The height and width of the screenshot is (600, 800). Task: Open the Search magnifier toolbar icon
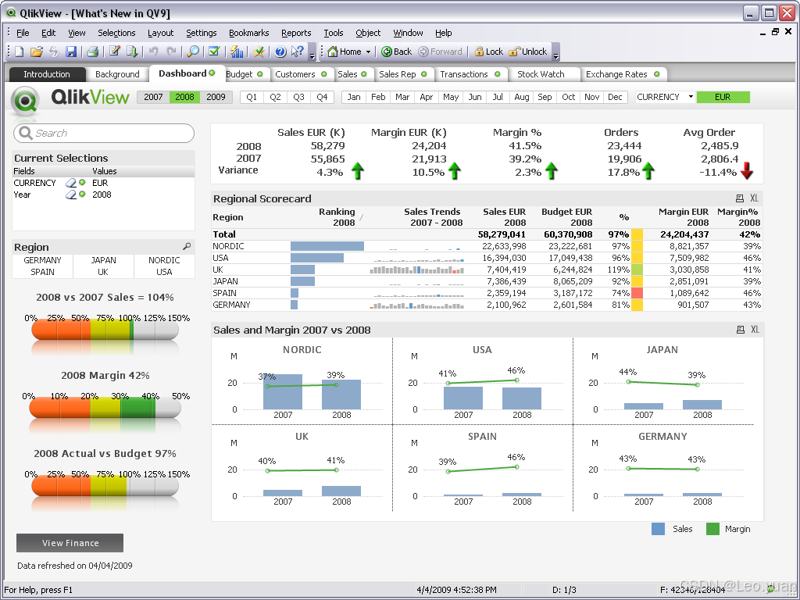click(x=193, y=52)
